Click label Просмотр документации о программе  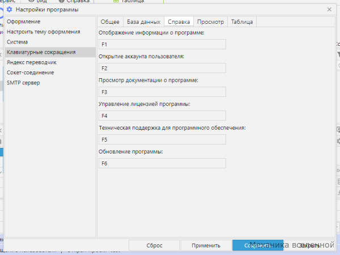coord(148,80)
